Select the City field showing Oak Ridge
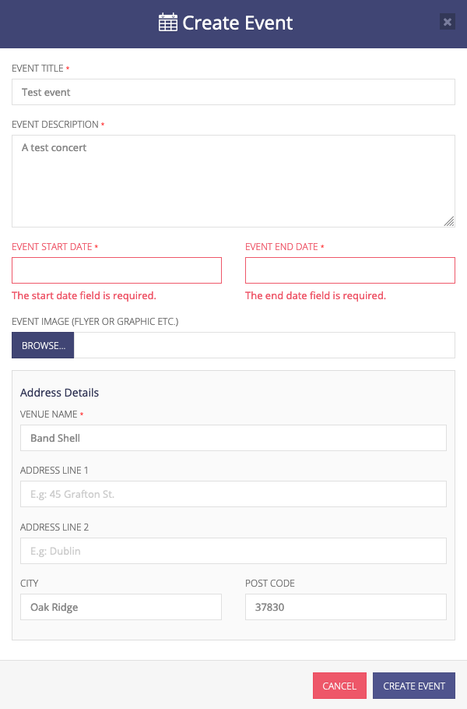 [121, 606]
